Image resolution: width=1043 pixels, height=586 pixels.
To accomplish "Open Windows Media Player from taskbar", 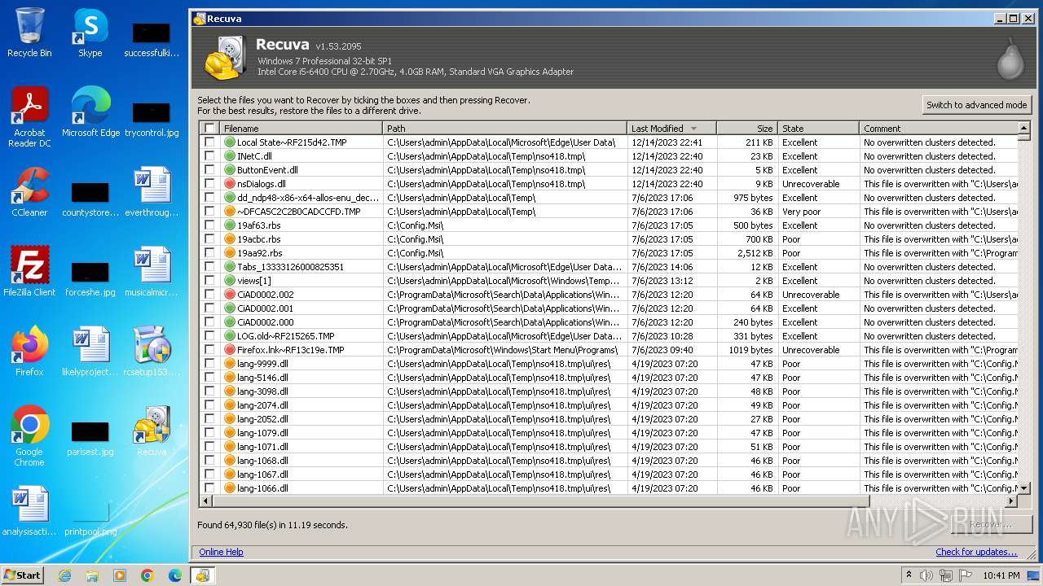I will coord(120,575).
